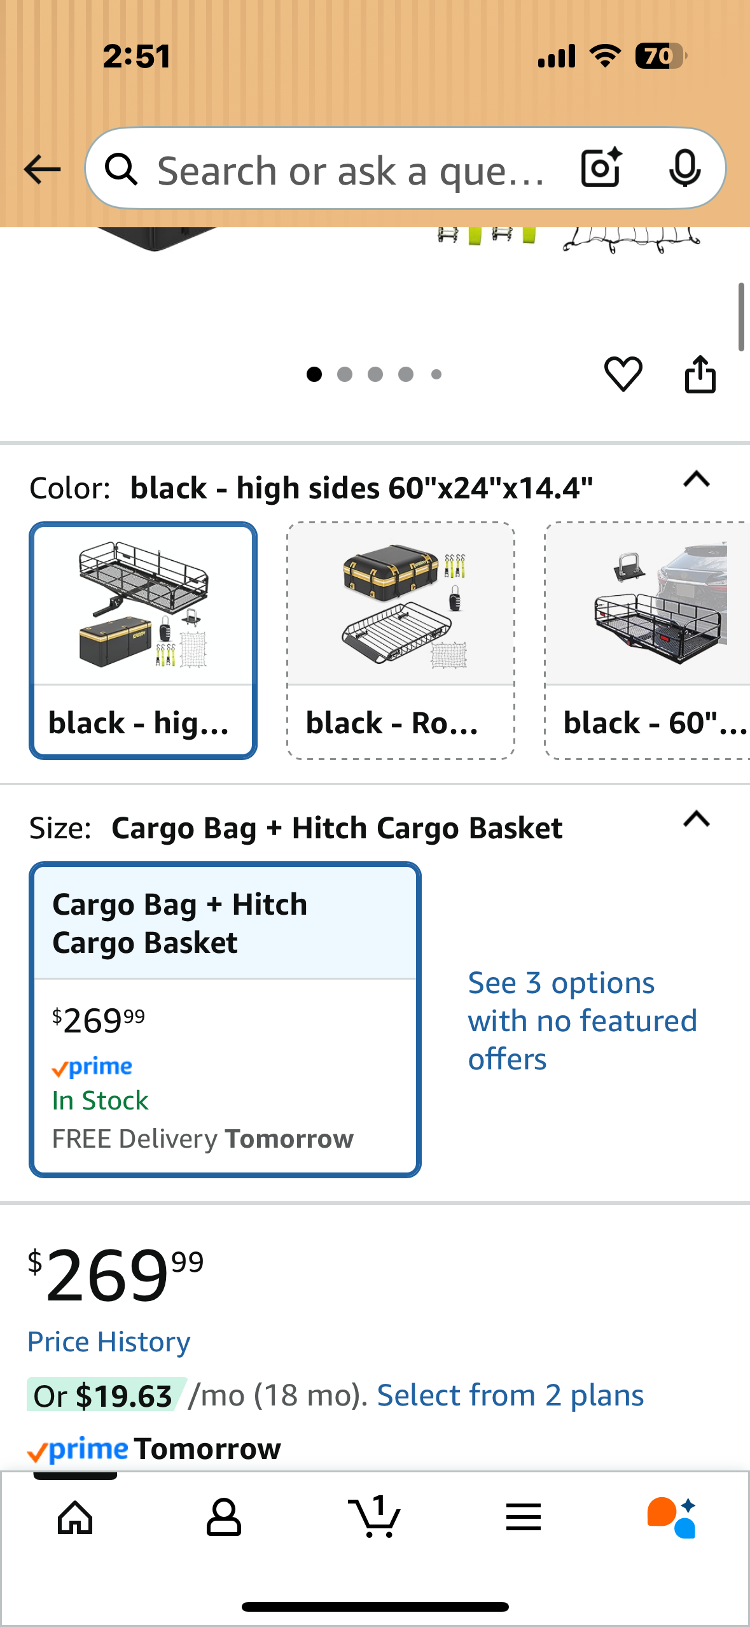Add item to wish list heart
Screen dimensions: 750x1627
click(x=623, y=374)
